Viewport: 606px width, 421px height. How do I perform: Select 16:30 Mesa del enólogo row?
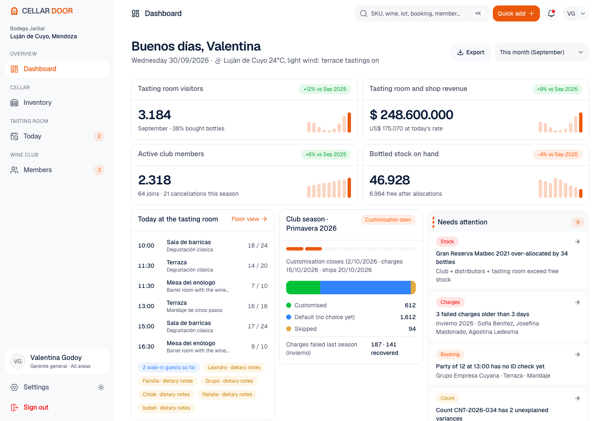tap(203, 346)
